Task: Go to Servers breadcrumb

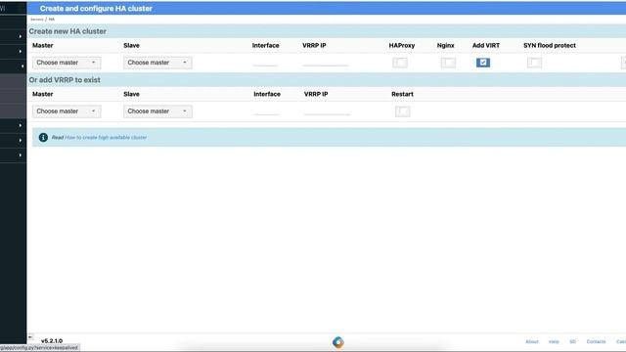Action: point(37,20)
